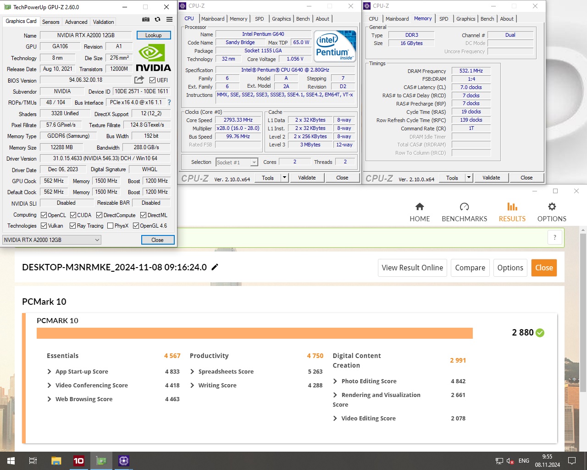The height and width of the screenshot is (470, 587).
Task: Toggle UEFI checkbox
Action: pos(152,80)
